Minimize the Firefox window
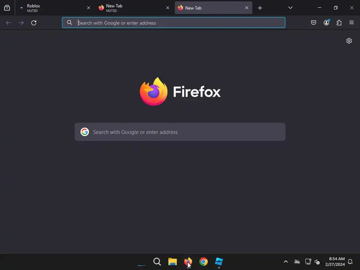The width and height of the screenshot is (360, 270). 319,8
